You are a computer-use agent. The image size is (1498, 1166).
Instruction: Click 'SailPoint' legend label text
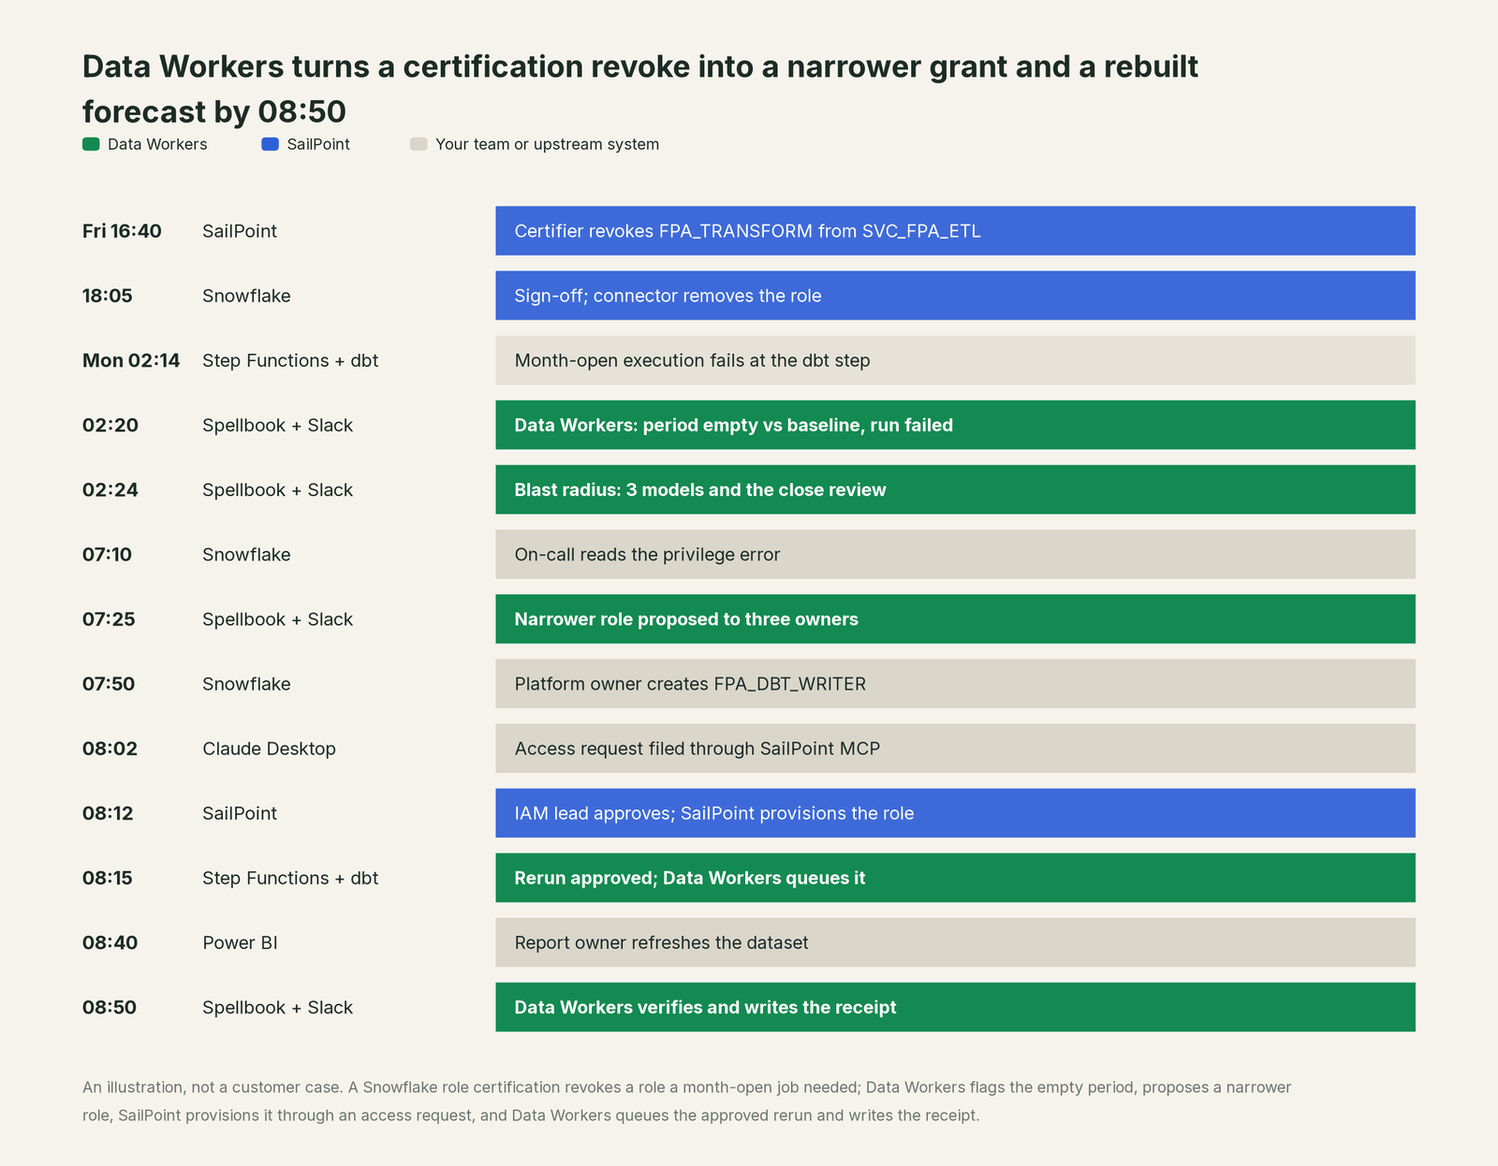pos(318,144)
